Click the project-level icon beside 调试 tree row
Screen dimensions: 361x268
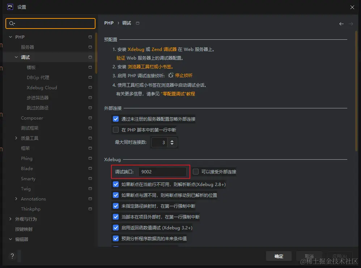pos(90,57)
